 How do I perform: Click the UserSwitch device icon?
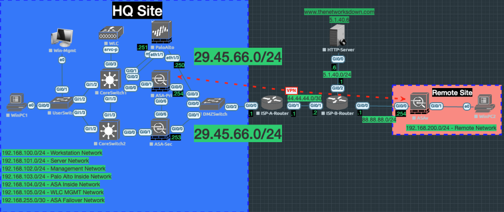pos(63,102)
